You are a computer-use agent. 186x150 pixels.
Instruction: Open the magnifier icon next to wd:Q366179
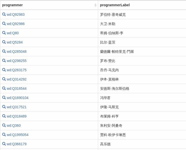[4, 144]
